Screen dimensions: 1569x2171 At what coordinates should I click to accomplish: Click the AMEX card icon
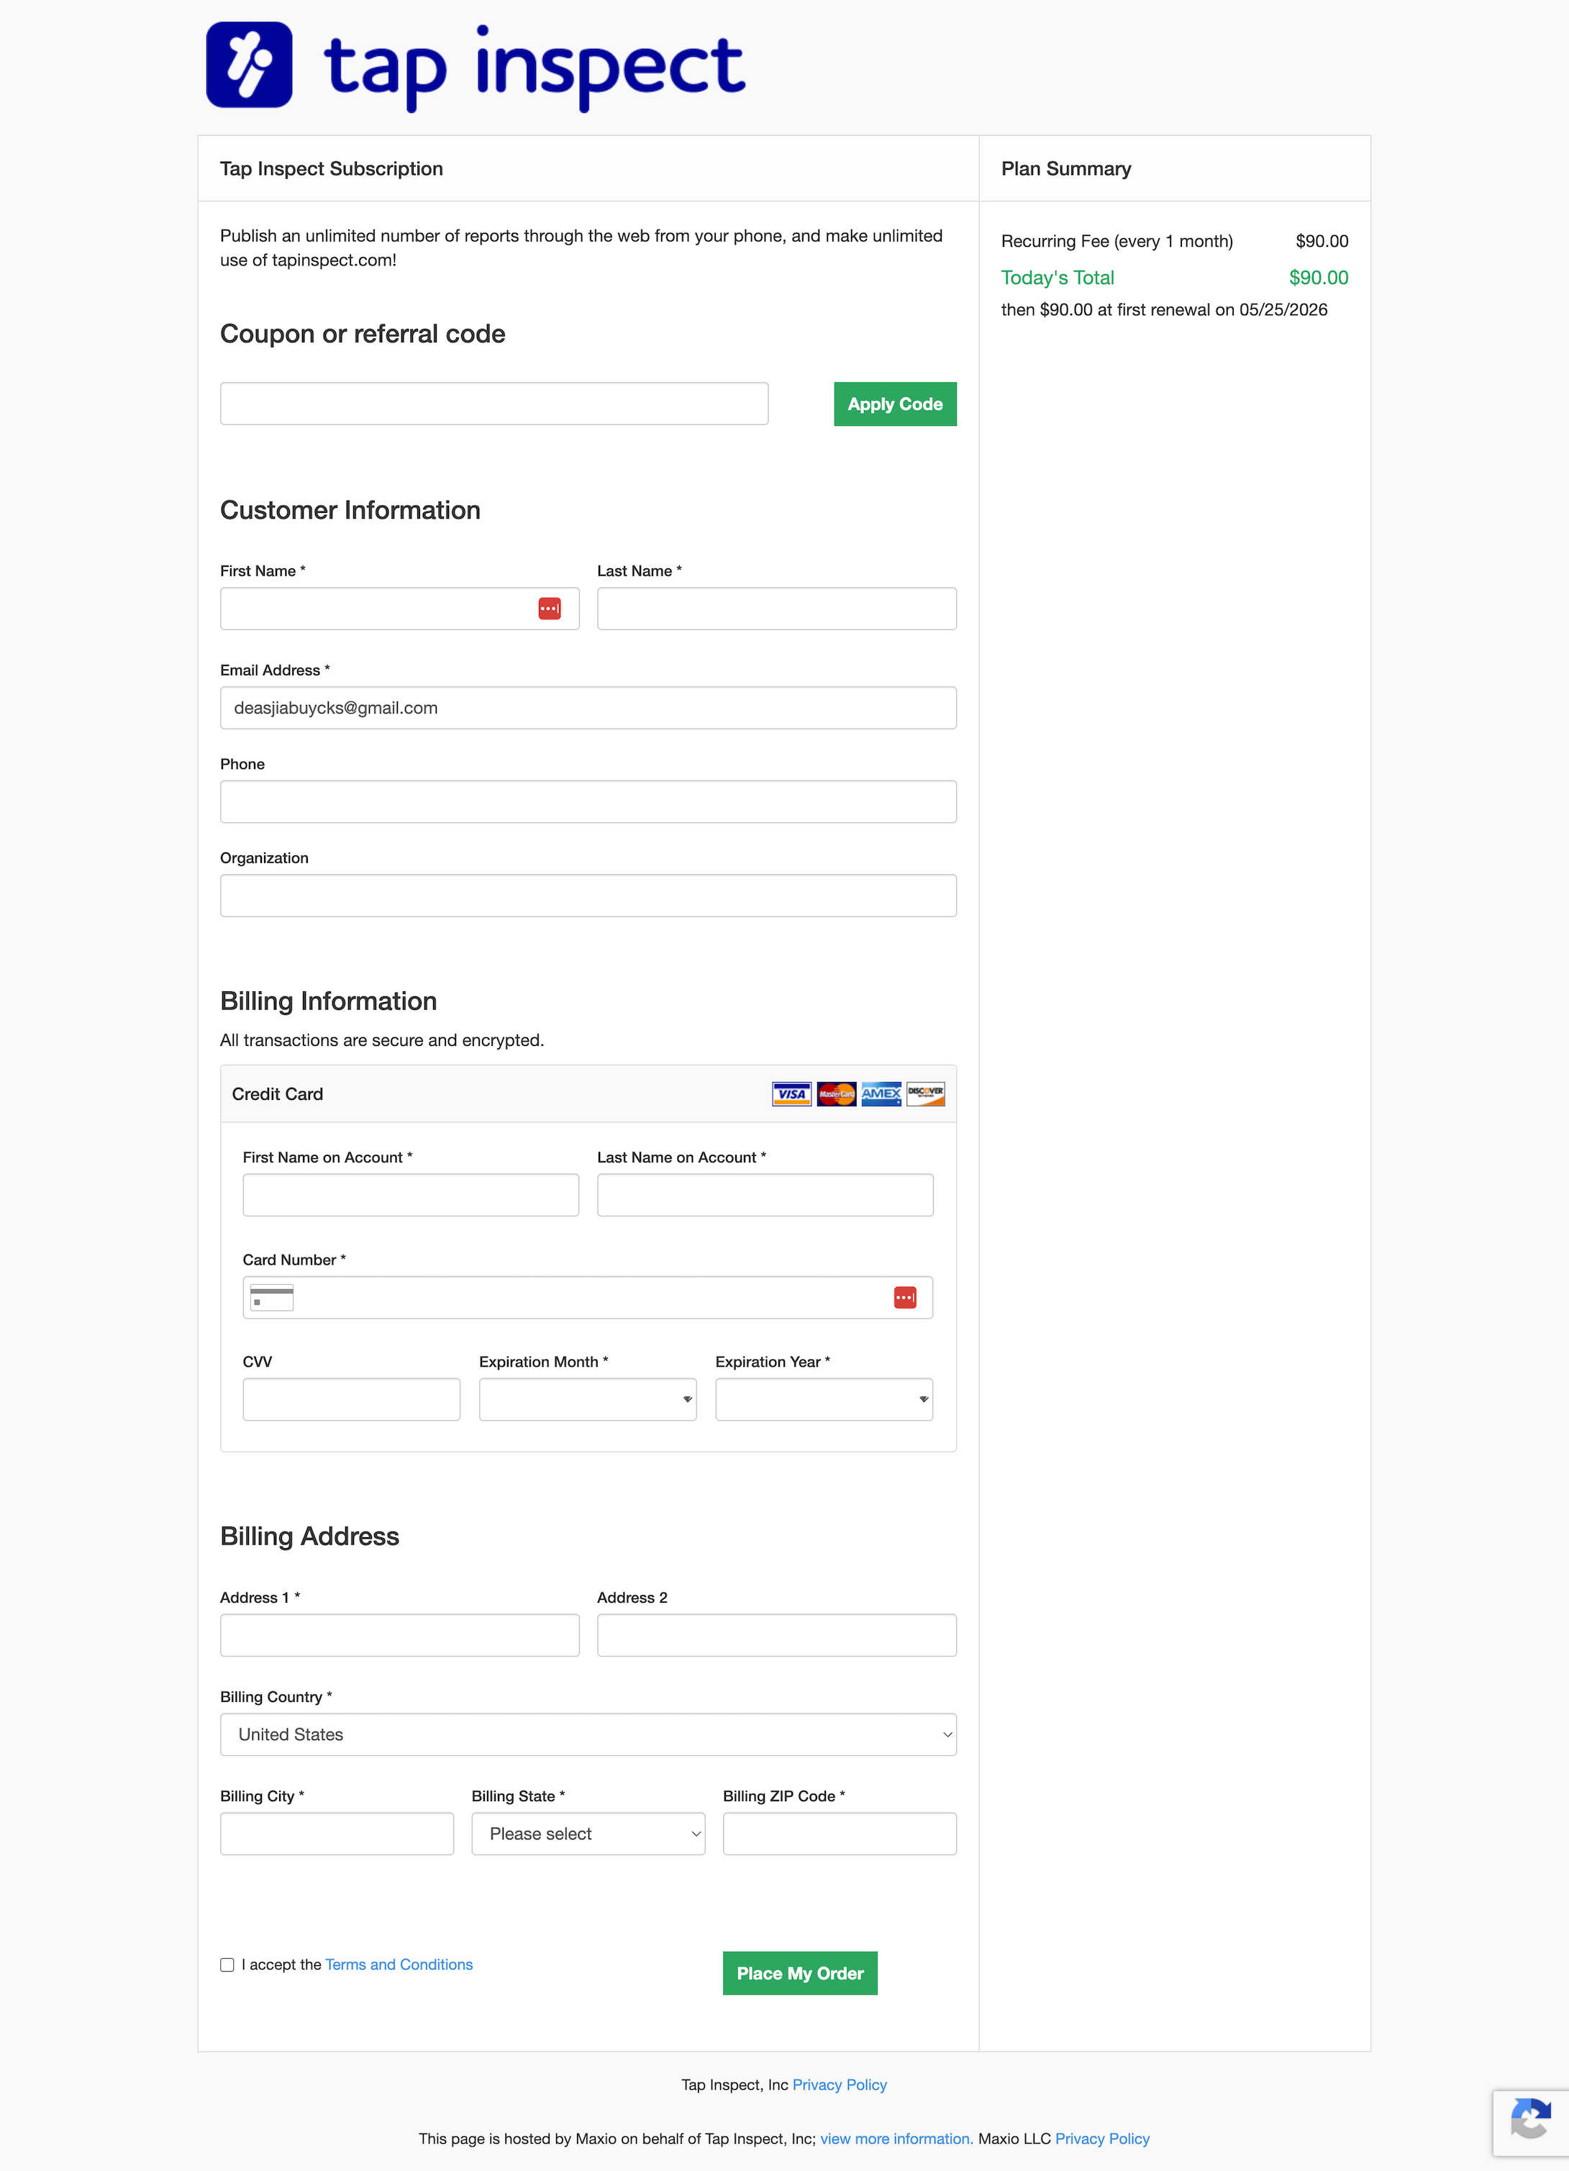[x=880, y=1093]
